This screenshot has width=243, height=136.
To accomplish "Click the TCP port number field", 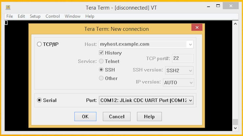I will pyautogui.click(x=183, y=58).
